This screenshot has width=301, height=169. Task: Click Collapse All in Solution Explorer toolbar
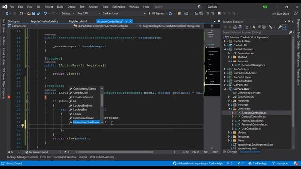point(259,27)
